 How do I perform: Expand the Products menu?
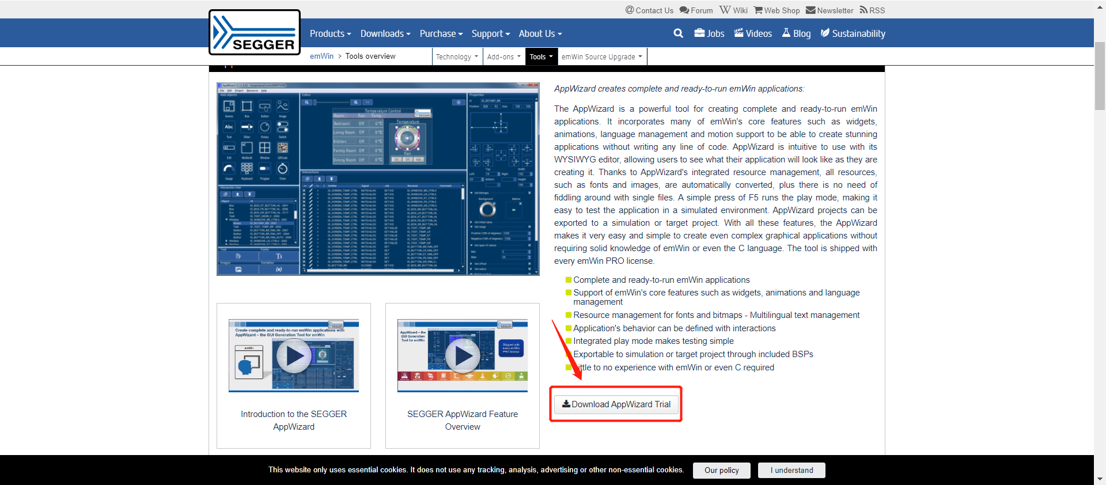click(x=330, y=33)
